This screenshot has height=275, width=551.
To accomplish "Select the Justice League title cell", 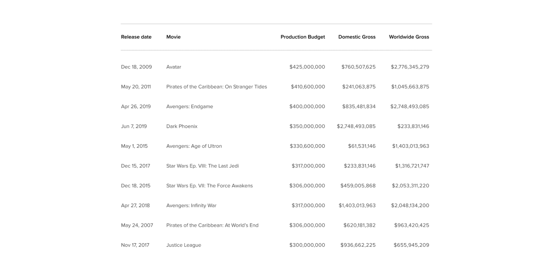I will (x=184, y=245).
